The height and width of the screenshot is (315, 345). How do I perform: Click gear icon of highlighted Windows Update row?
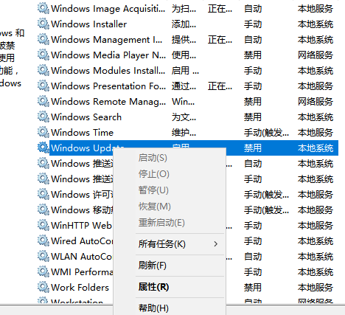coord(43,148)
